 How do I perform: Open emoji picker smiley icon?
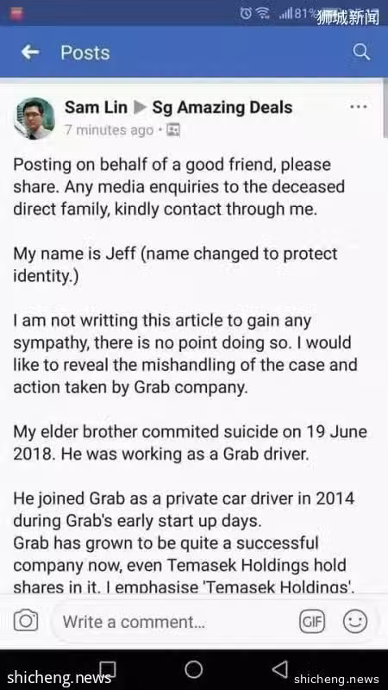pyautogui.click(x=355, y=621)
